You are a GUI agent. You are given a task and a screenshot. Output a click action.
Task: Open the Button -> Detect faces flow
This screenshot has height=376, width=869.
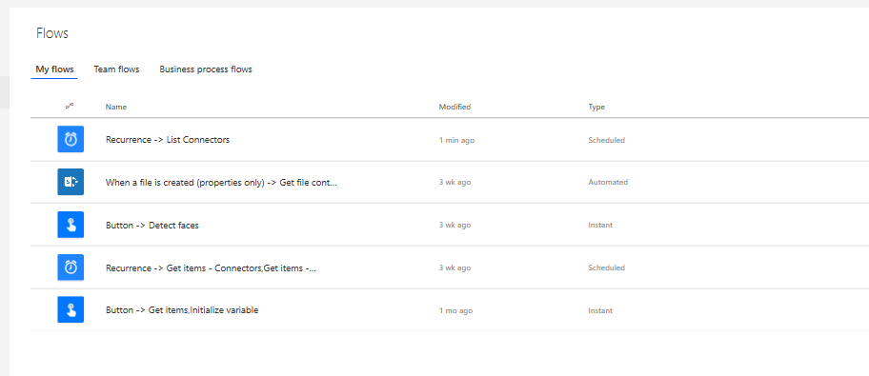click(x=152, y=226)
